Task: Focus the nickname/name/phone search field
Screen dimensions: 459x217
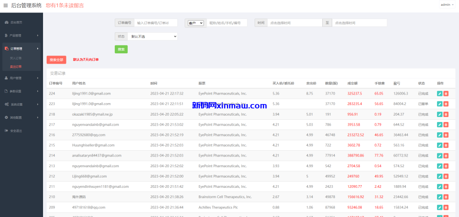Action: click(x=227, y=23)
